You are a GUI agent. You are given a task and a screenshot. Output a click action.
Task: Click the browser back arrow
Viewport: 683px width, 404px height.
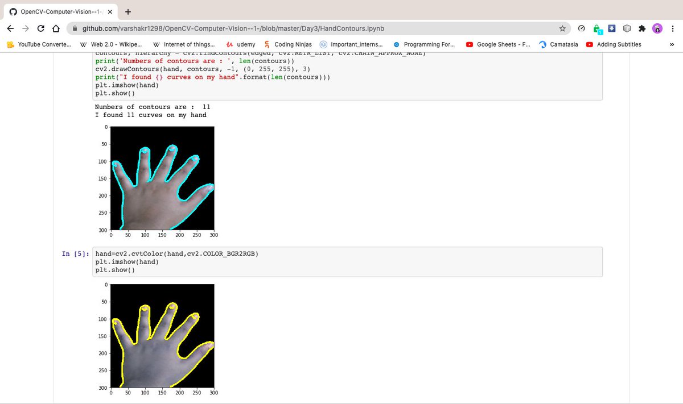coord(10,28)
